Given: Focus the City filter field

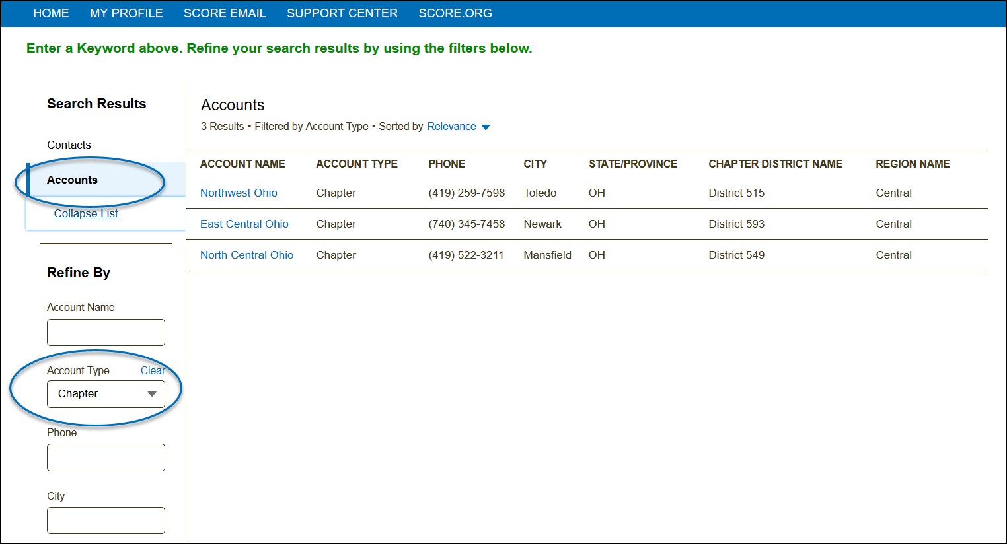Looking at the screenshot, I should [x=106, y=520].
